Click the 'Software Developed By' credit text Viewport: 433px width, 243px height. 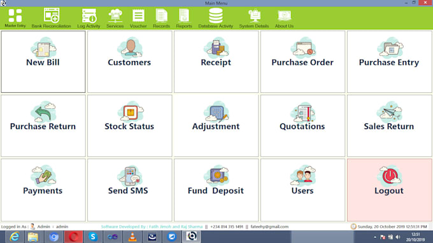coord(152,226)
